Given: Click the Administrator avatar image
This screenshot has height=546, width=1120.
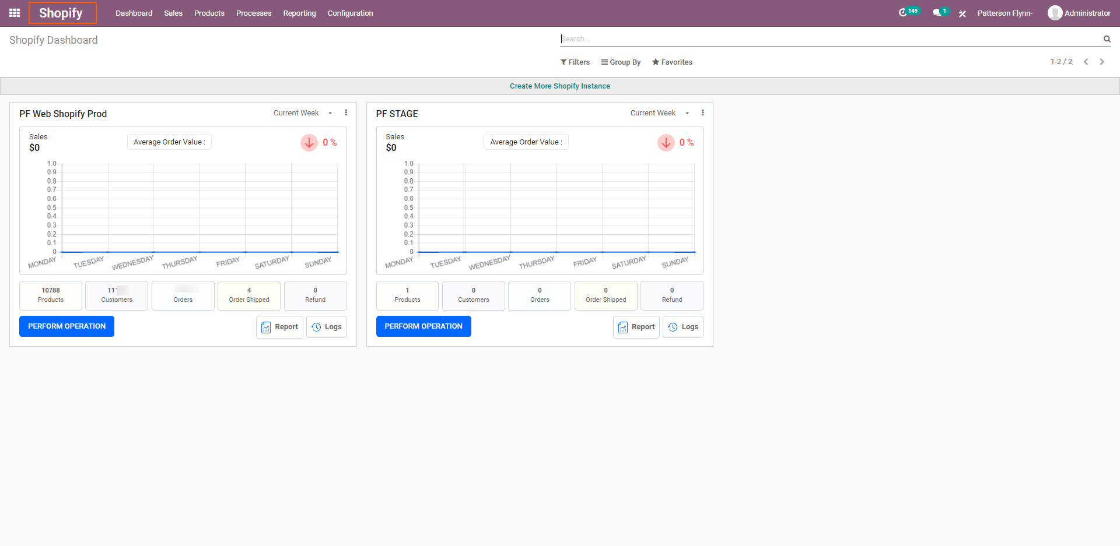Looking at the screenshot, I should pyautogui.click(x=1055, y=13).
